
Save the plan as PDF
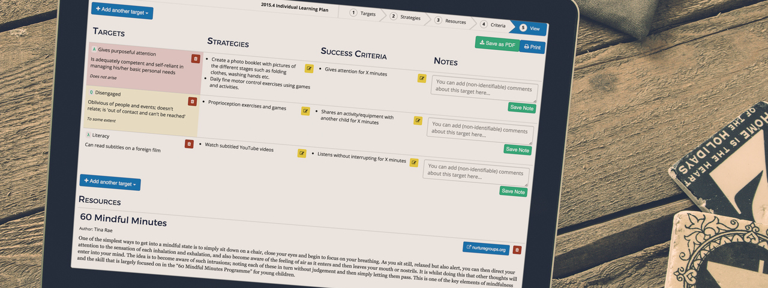pos(497,44)
